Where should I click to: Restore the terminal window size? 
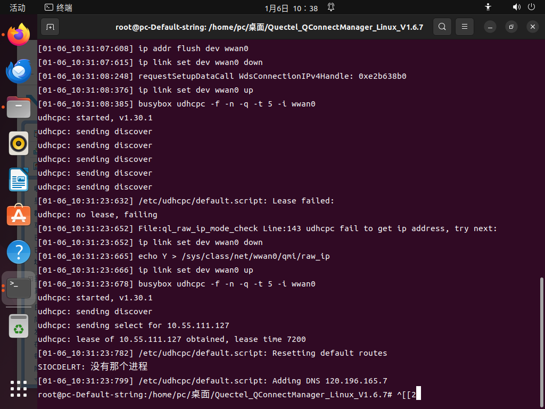click(511, 27)
